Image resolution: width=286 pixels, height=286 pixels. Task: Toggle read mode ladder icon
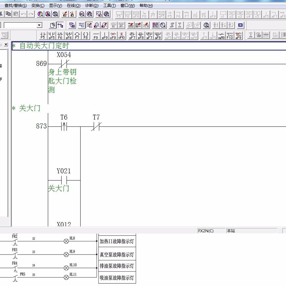81,25
